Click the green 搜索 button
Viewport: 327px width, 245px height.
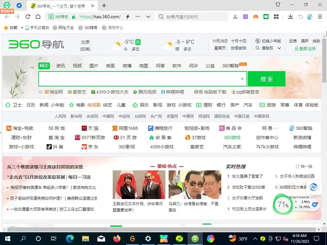(x=267, y=79)
